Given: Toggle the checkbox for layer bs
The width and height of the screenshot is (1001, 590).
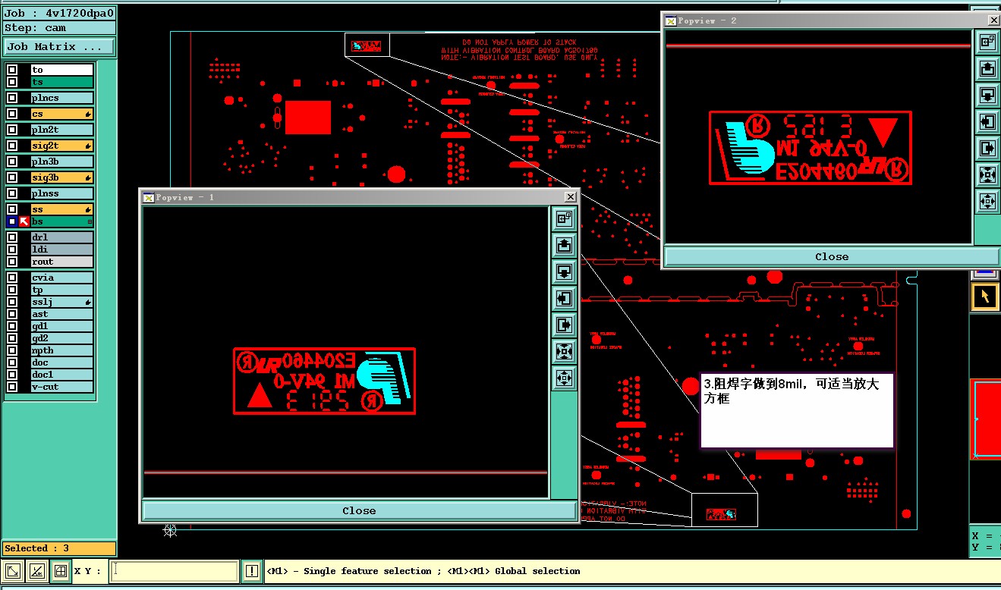Looking at the screenshot, I should tap(12, 221).
